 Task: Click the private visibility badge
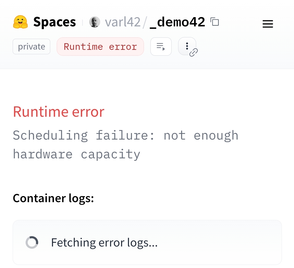click(31, 47)
